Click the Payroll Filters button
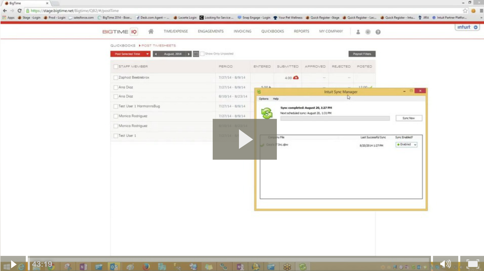 point(362,54)
